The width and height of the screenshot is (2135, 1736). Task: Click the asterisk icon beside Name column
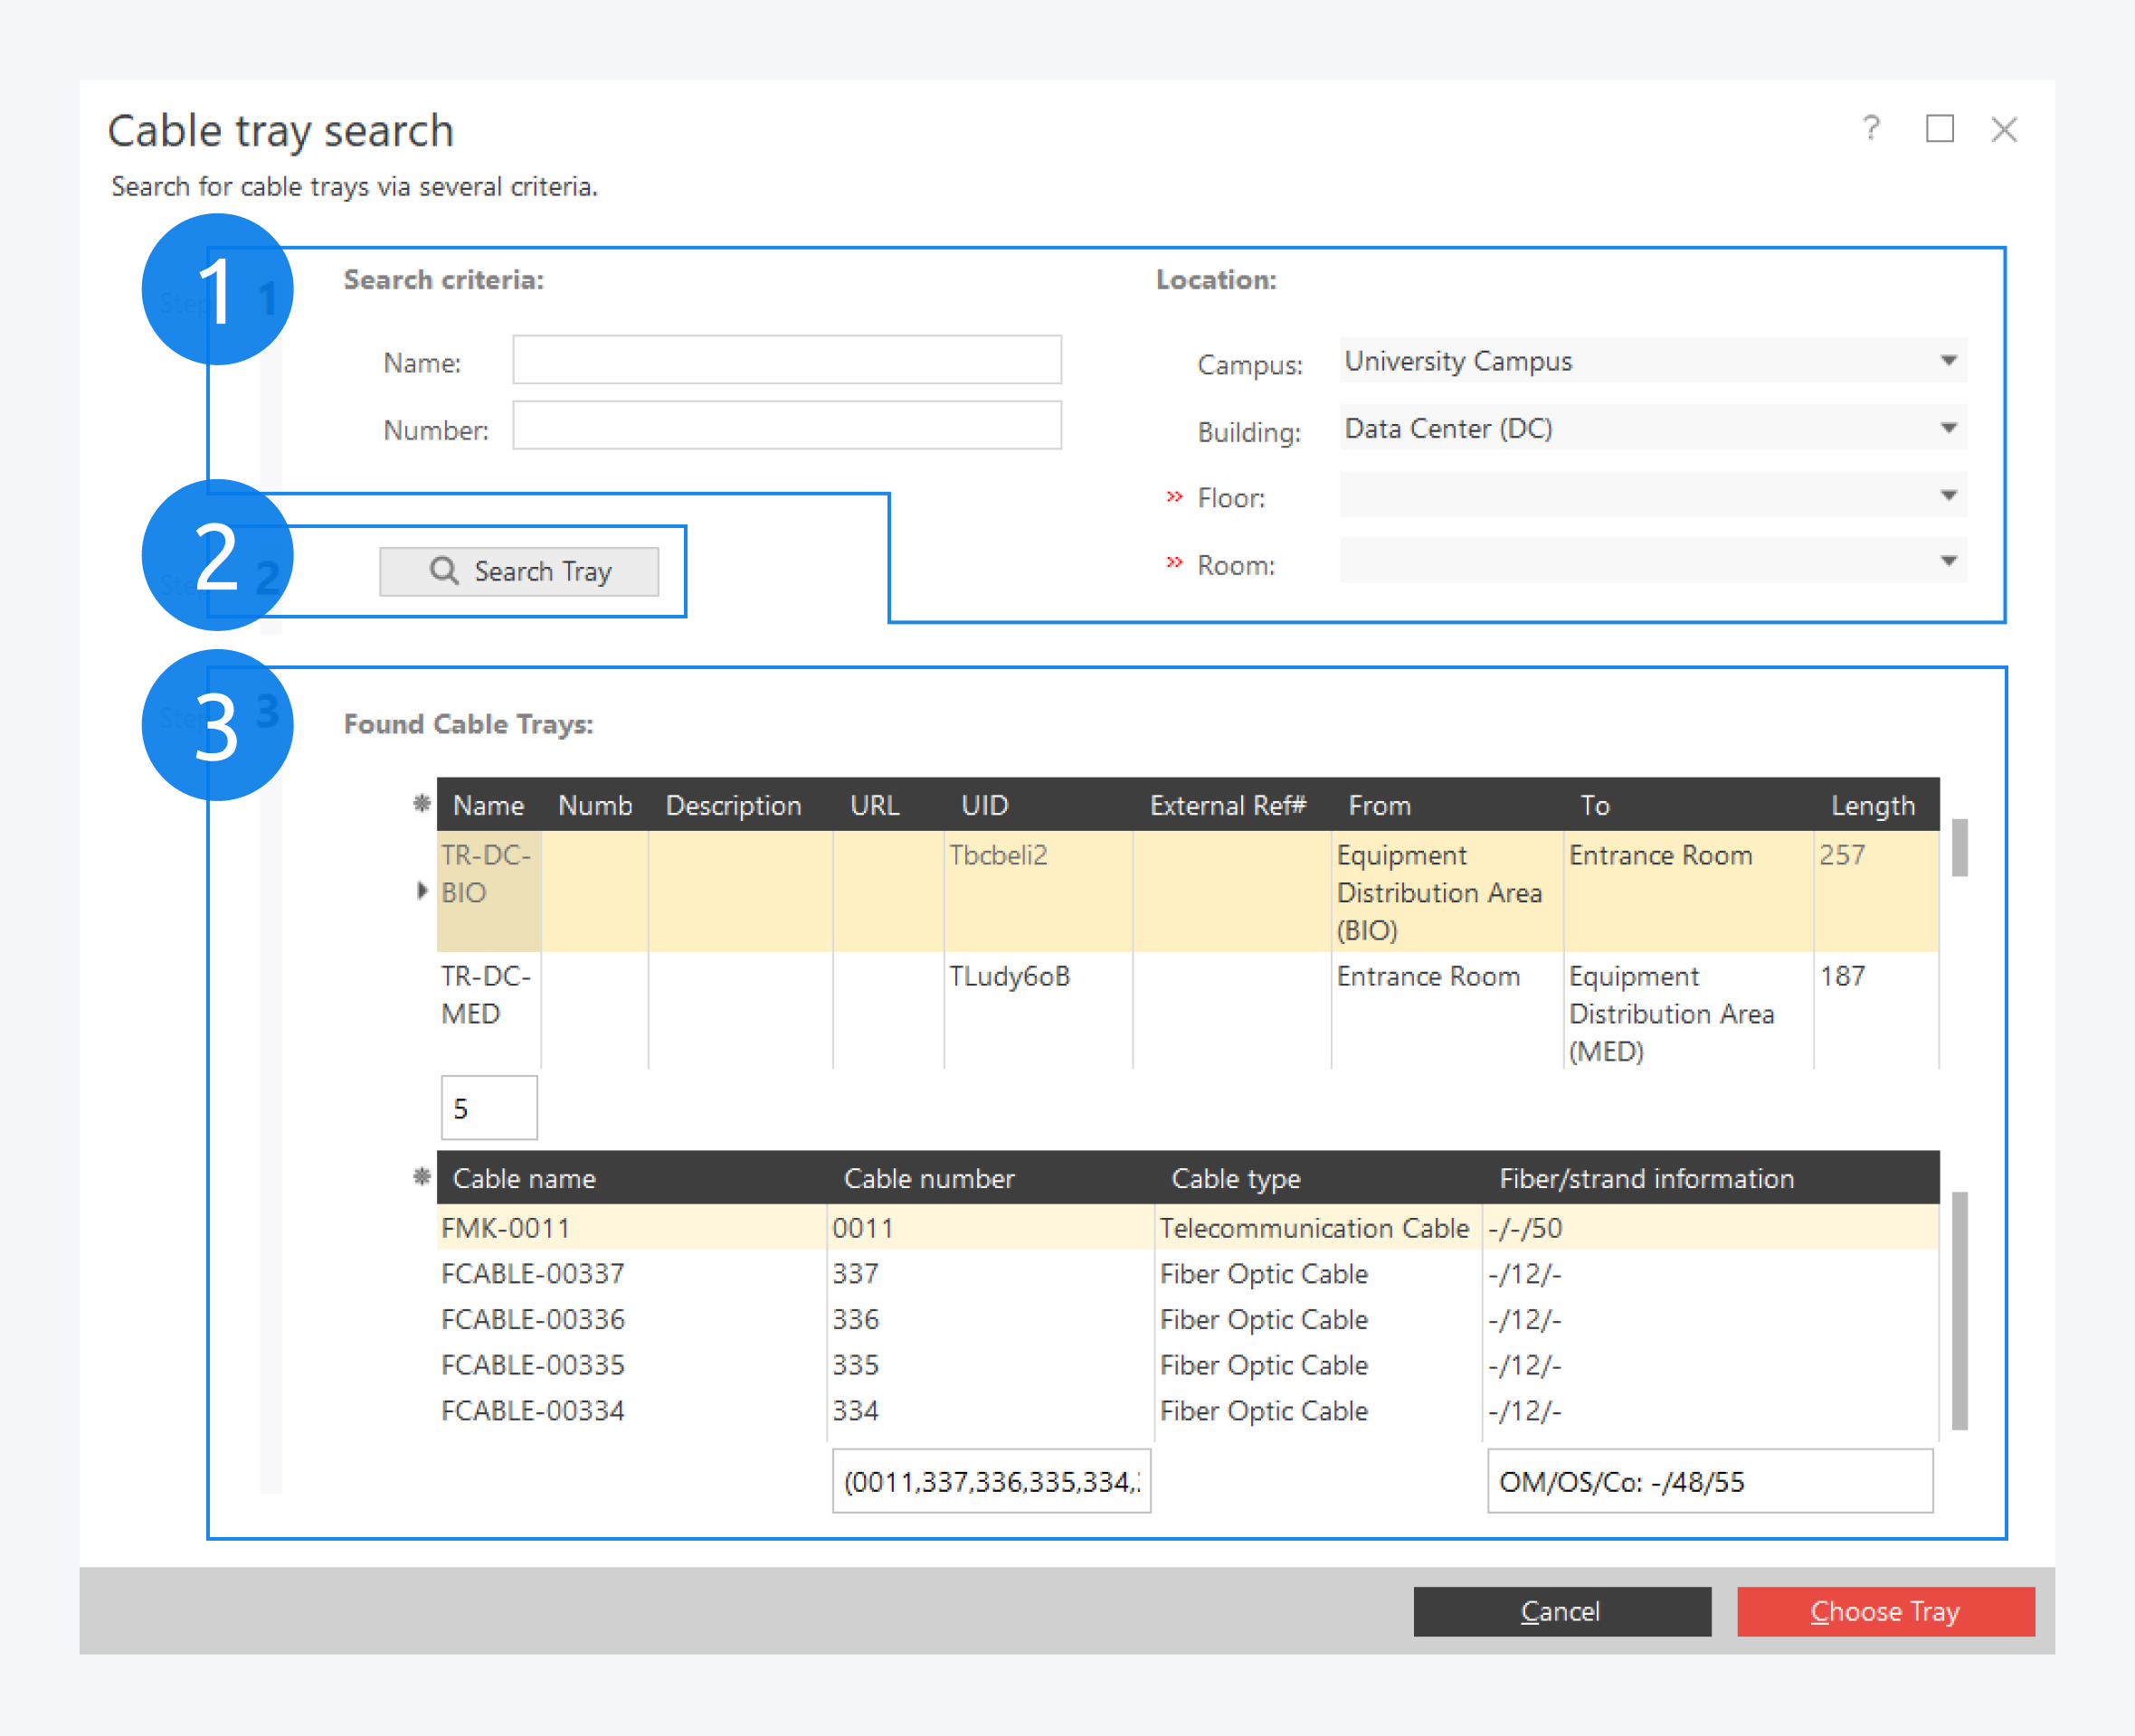422,803
